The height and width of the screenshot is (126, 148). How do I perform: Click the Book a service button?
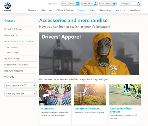click(x=108, y=4)
